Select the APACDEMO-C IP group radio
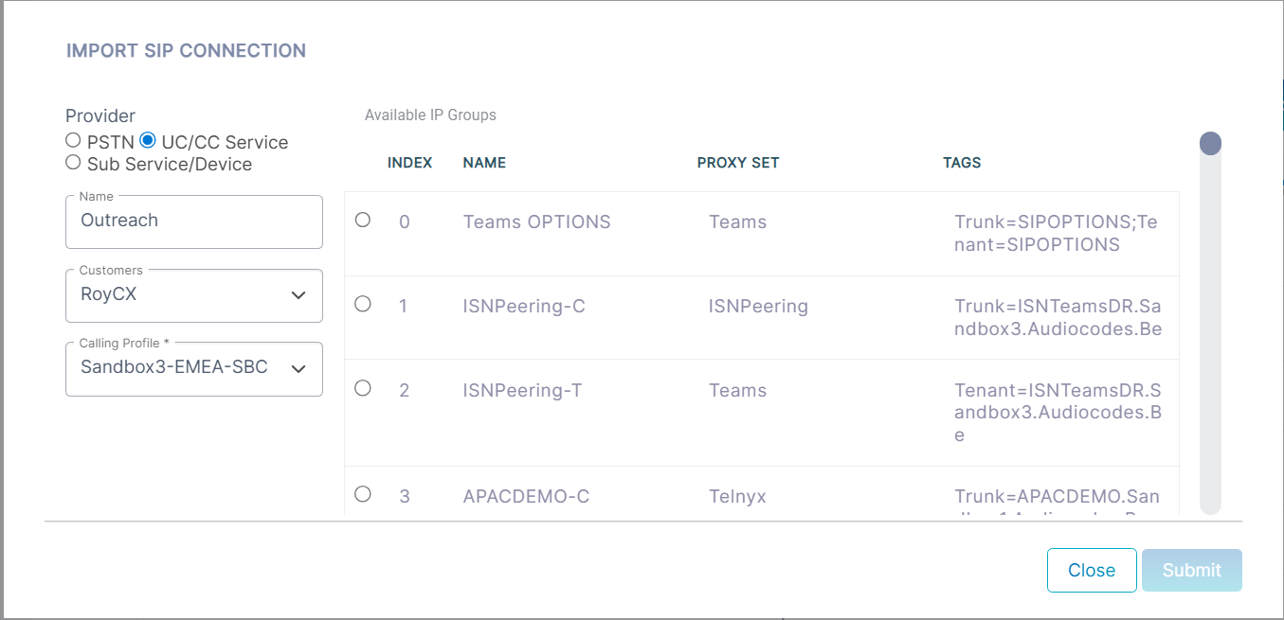 (362, 494)
